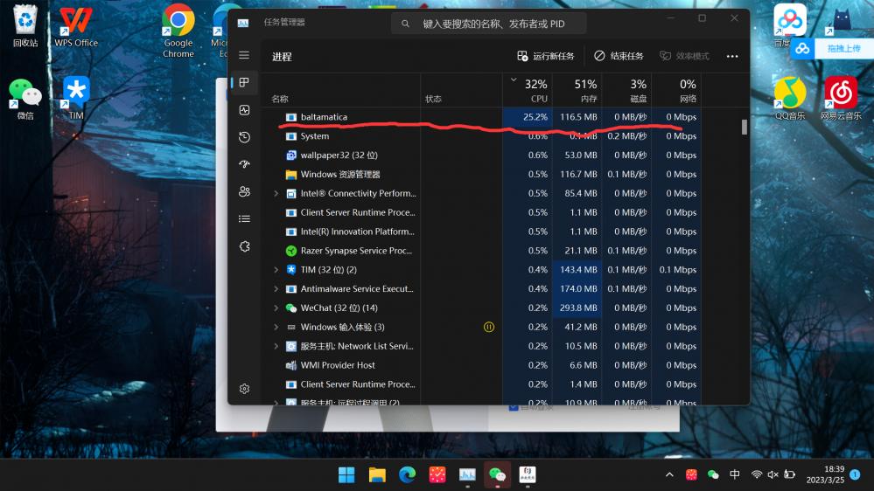Open the Windows Start menu
Screen dimensions: 874x491
click(347, 474)
